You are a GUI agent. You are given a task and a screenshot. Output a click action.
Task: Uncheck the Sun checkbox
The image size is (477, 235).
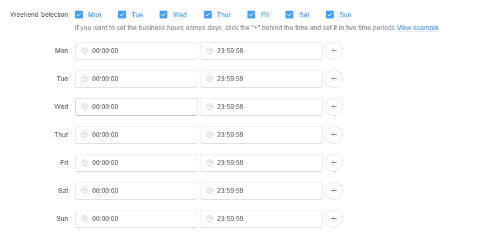click(330, 15)
